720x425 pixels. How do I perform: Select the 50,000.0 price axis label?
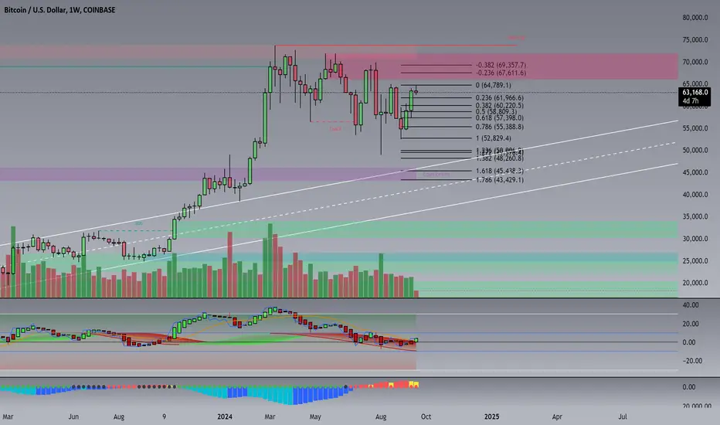pyautogui.click(x=695, y=150)
